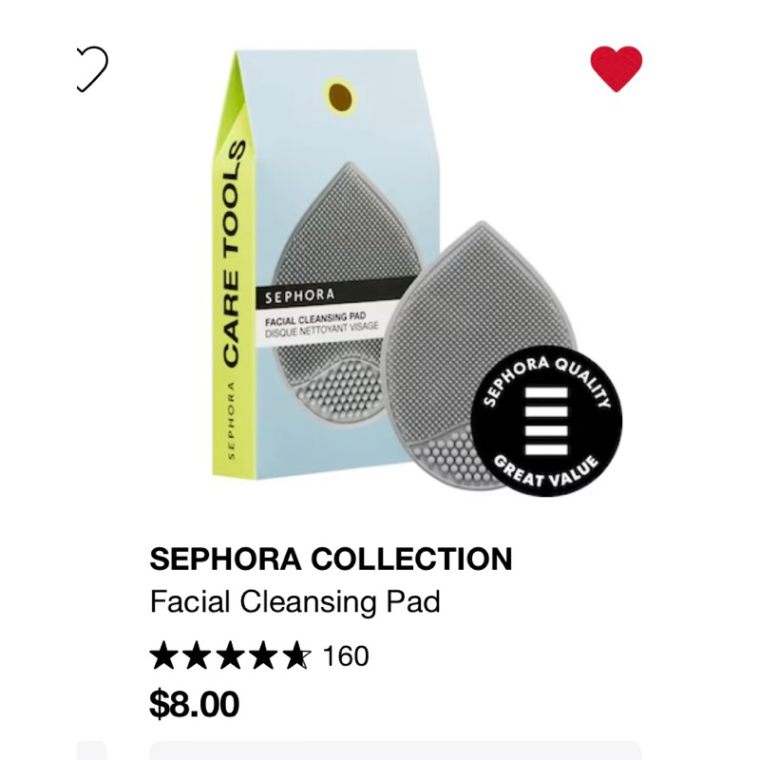
Task: Tap the partially filled fifth star
Action: (296, 655)
